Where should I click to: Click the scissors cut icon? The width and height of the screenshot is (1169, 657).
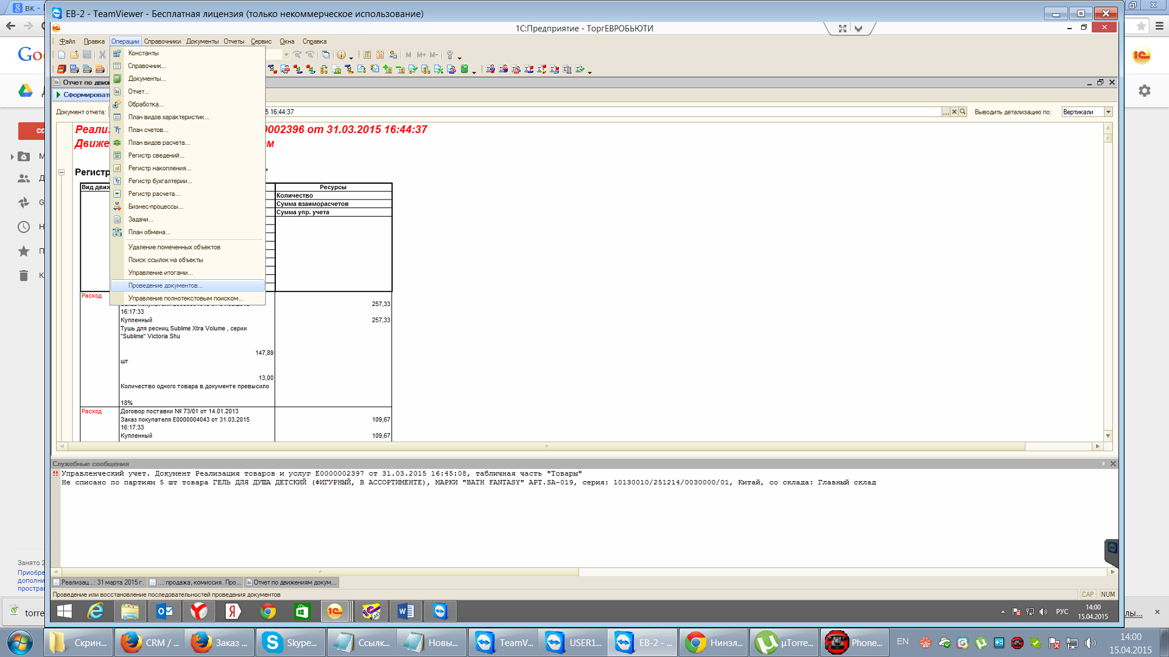102,55
